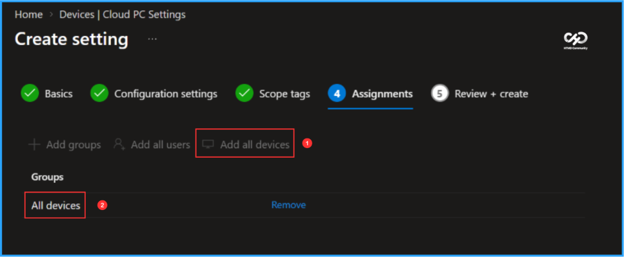Click the Groups column header

[x=47, y=177]
